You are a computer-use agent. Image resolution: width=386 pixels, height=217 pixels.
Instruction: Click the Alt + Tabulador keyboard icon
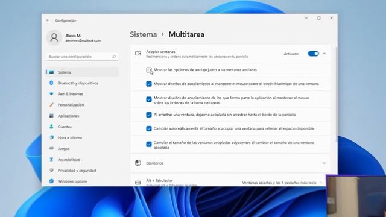[x=138, y=183]
